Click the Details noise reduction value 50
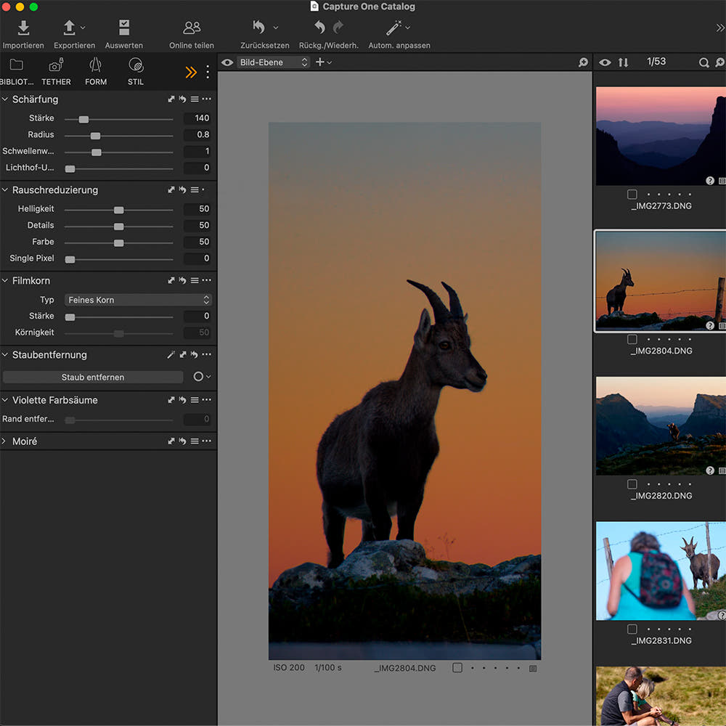726x726 pixels. [x=197, y=226]
